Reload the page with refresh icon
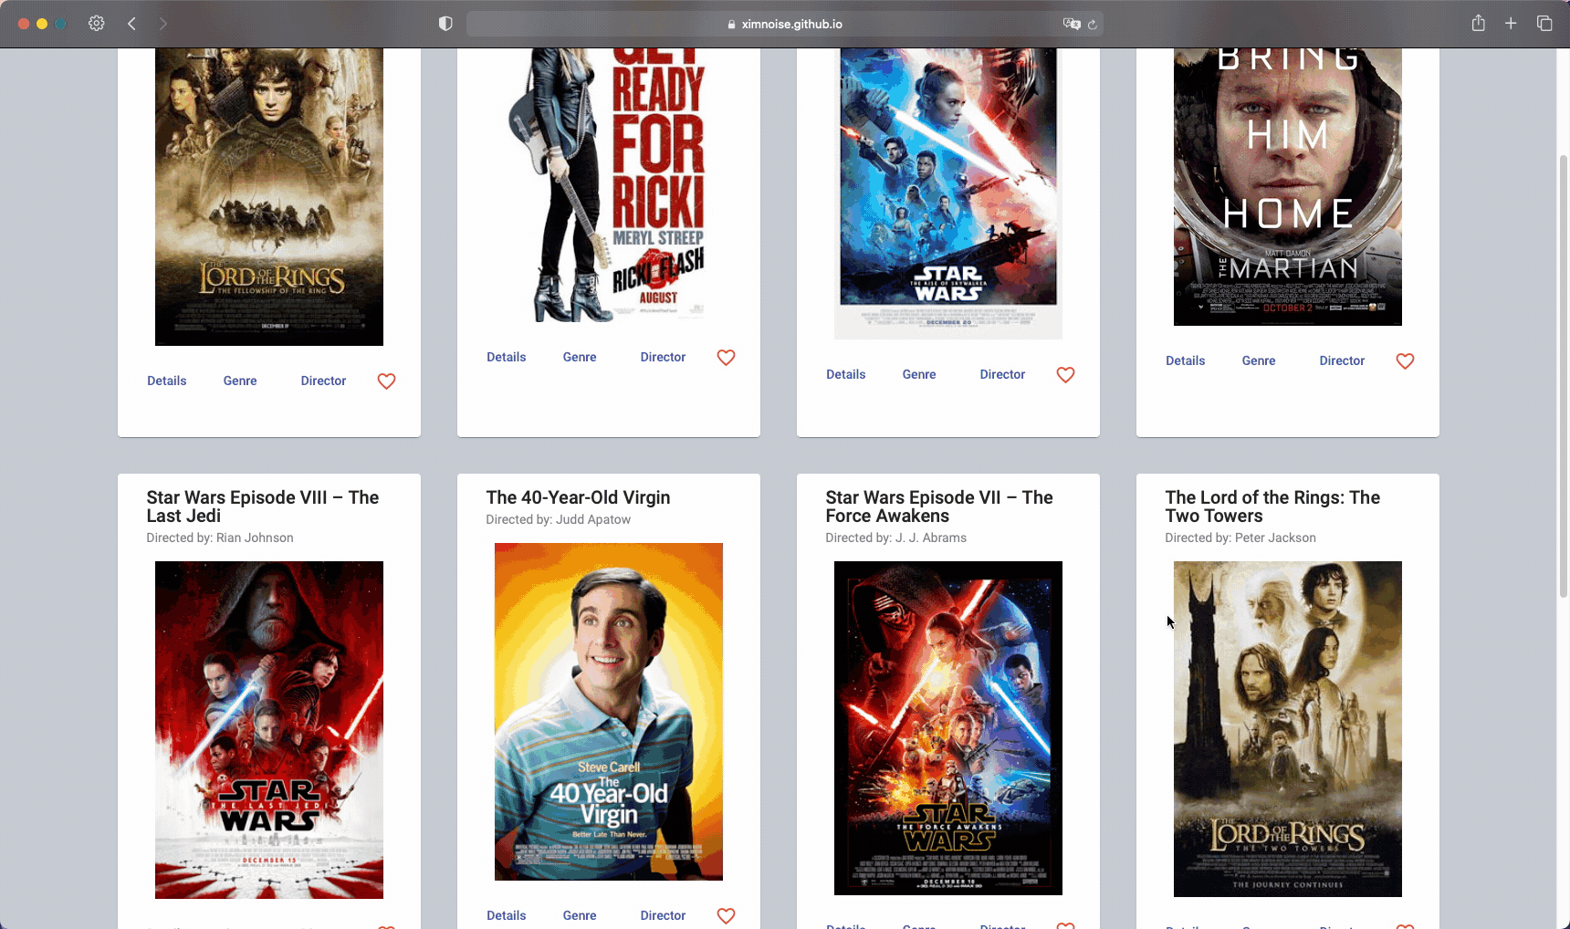 [x=1092, y=25]
